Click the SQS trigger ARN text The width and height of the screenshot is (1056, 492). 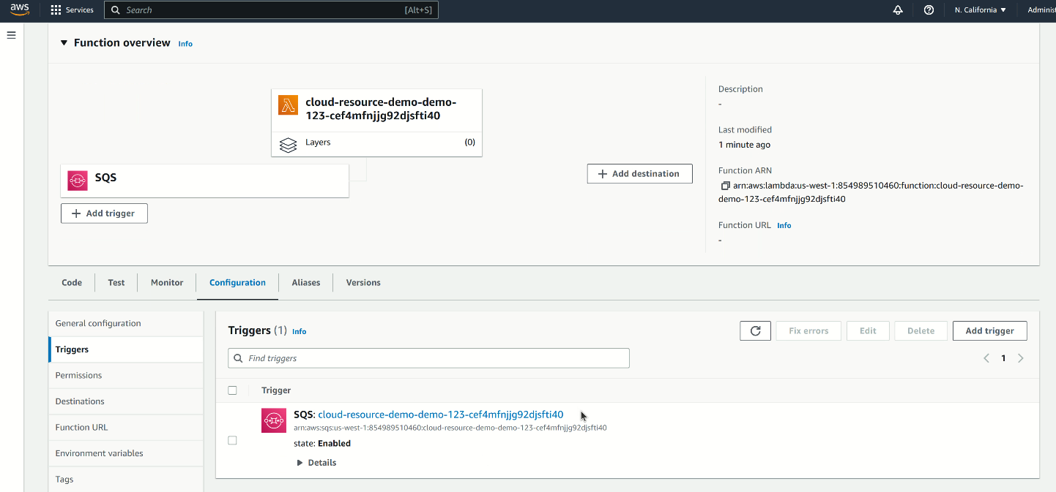(450, 428)
